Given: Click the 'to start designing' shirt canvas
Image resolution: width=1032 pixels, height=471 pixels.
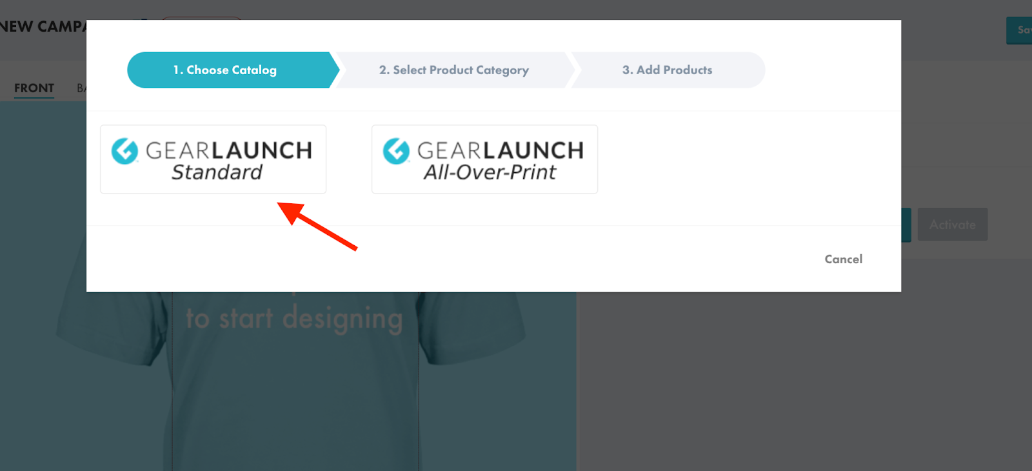Looking at the screenshot, I should (294, 319).
